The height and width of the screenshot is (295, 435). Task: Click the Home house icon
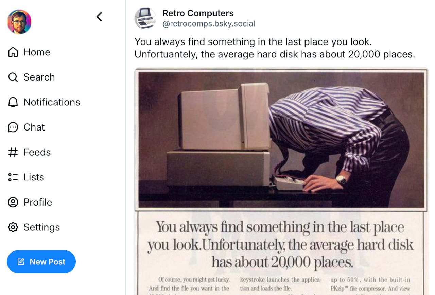(x=13, y=52)
